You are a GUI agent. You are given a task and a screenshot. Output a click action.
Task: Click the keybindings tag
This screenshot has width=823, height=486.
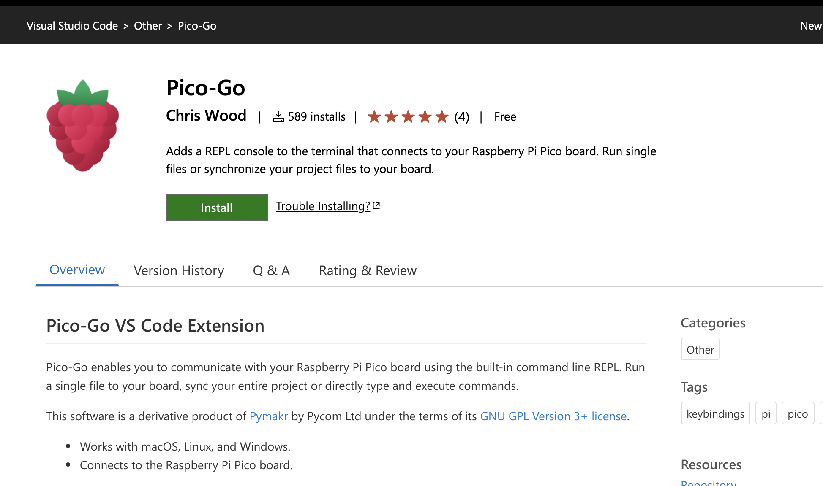(715, 413)
